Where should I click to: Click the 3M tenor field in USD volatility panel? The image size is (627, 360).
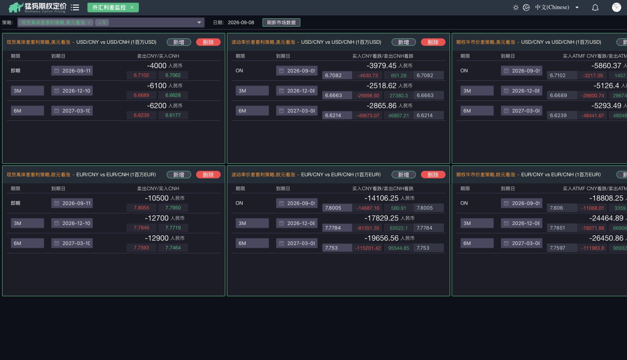click(x=252, y=91)
